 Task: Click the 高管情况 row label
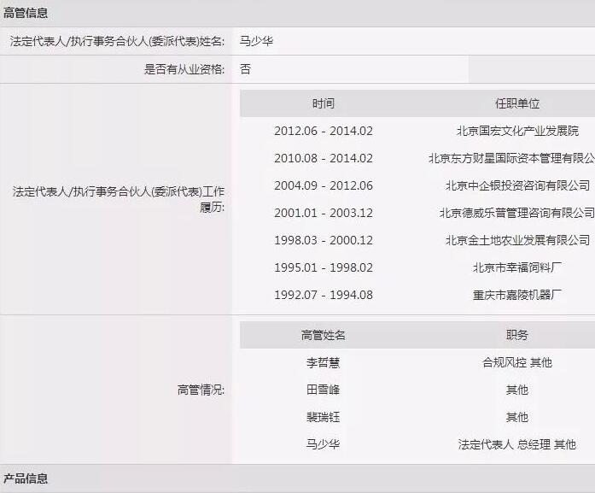point(201,390)
